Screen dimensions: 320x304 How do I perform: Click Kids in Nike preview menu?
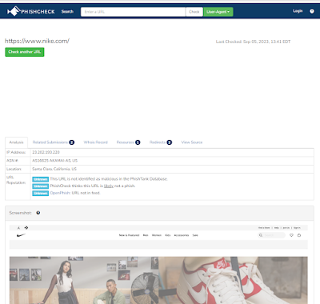(168, 235)
